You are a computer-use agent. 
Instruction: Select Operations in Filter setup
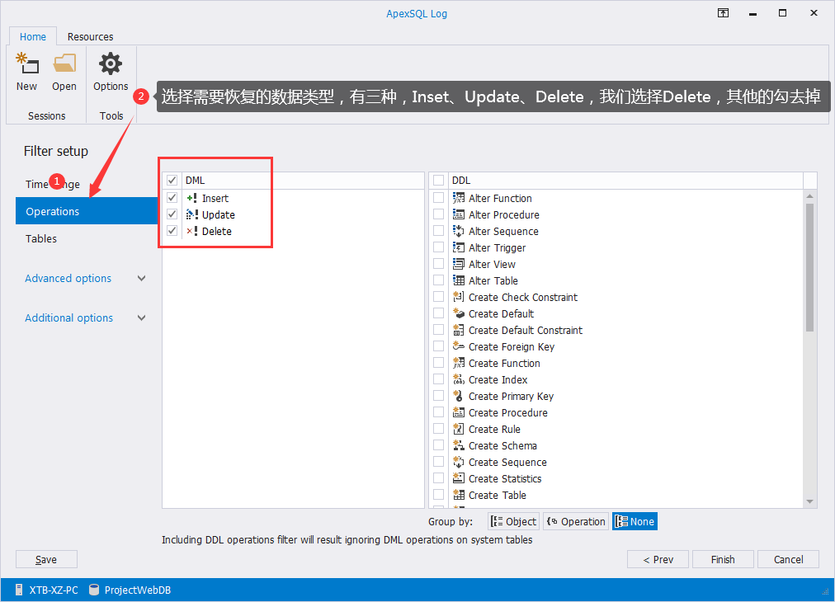click(x=87, y=211)
